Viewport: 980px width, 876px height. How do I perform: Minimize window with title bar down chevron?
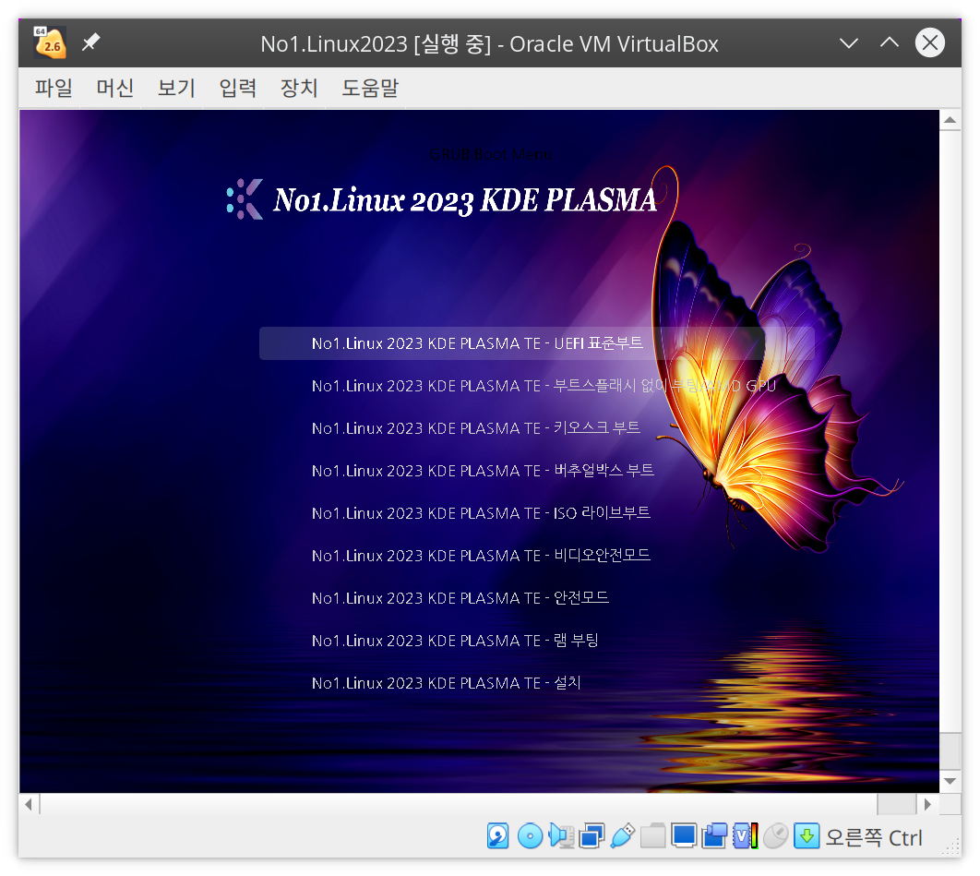848,43
